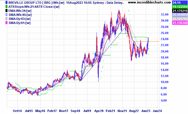
Task: Click the Sep18 date axis label
Action: [x=75, y=111]
